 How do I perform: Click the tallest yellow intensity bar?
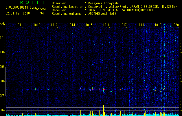[x=104, y=110]
